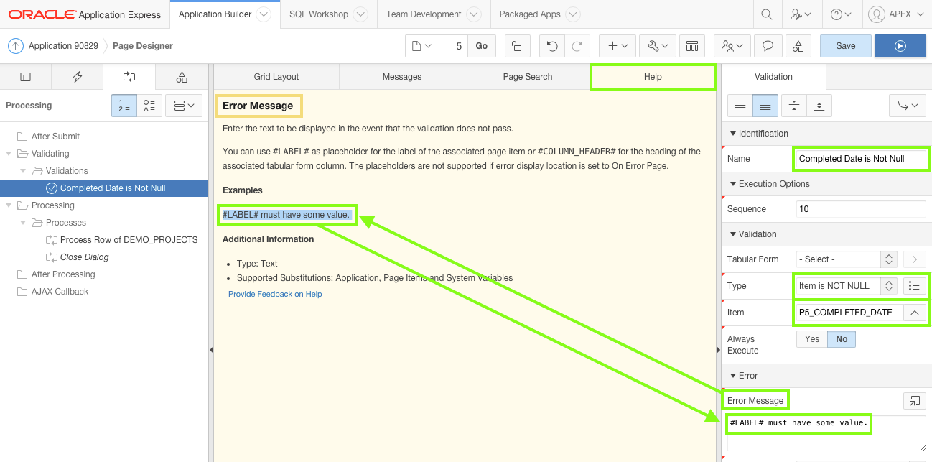This screenshot has height=462, width=932.
Task: Click the Redo icon in the toolbar
Action: click(578, 45)
